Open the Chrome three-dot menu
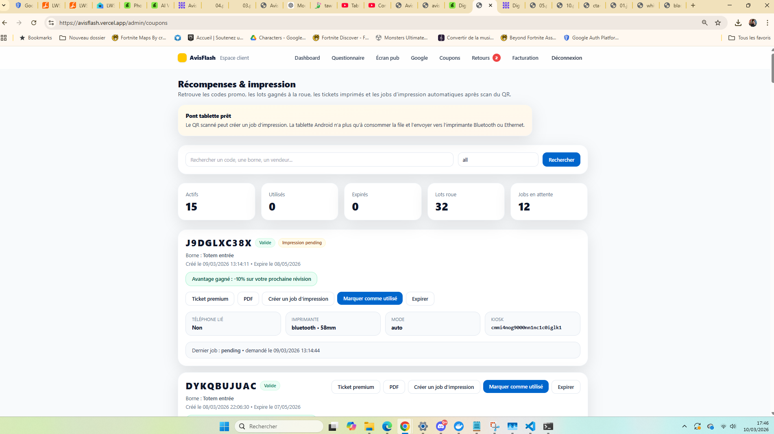 (767, 23)
